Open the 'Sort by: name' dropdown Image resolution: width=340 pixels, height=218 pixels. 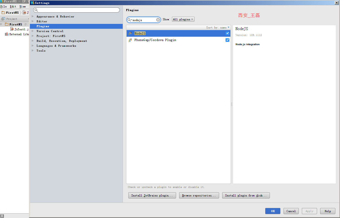coord(218,27)
